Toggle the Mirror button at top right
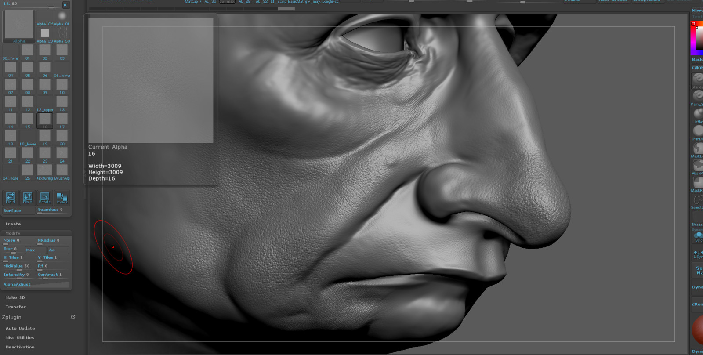Image resolution: width=703 pixels, height=355 pixels. point(697,10)
